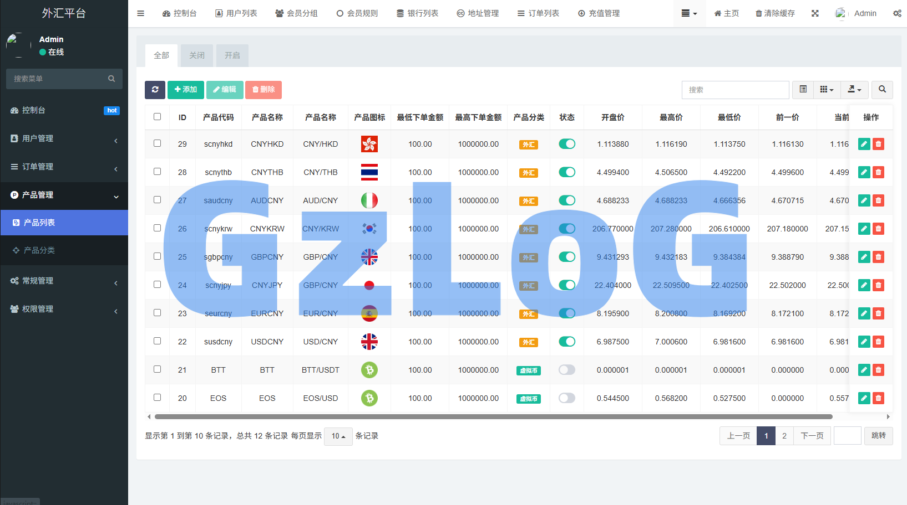Click the page jump input field
Viewport: 907px width, 505px height.
click(847, 436)
